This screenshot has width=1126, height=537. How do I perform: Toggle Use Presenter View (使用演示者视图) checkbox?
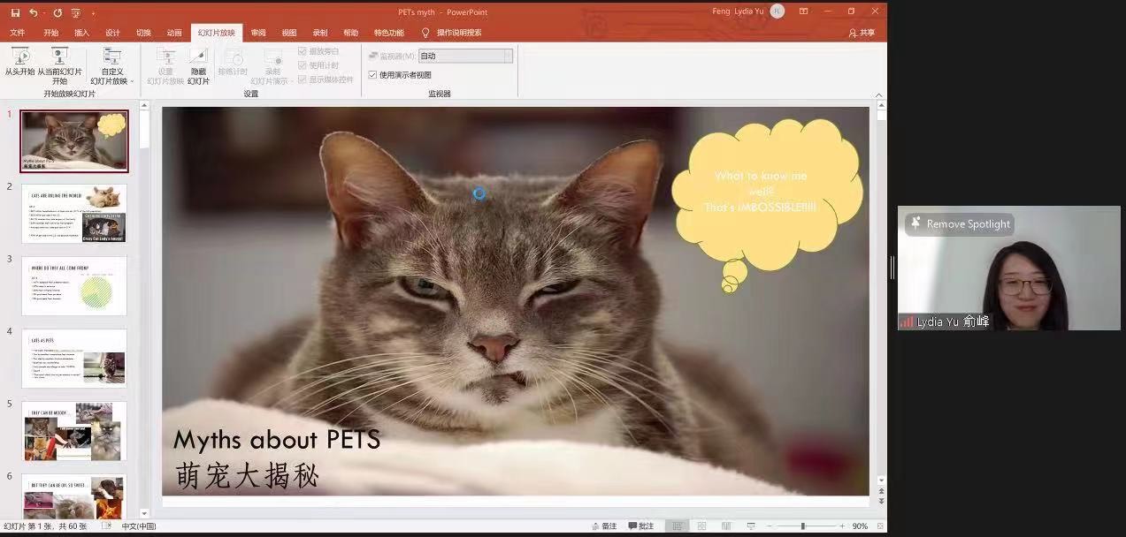click(x=372, y=75)
